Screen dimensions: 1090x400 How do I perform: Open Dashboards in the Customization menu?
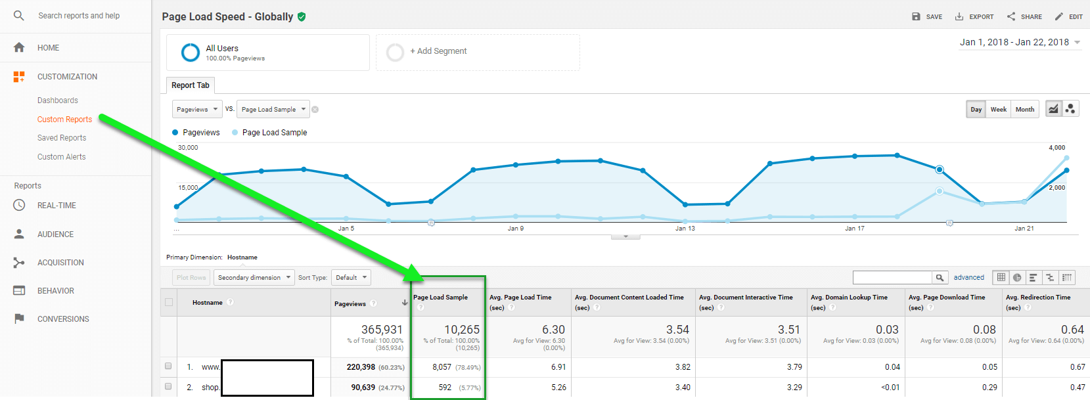[58, 100]
